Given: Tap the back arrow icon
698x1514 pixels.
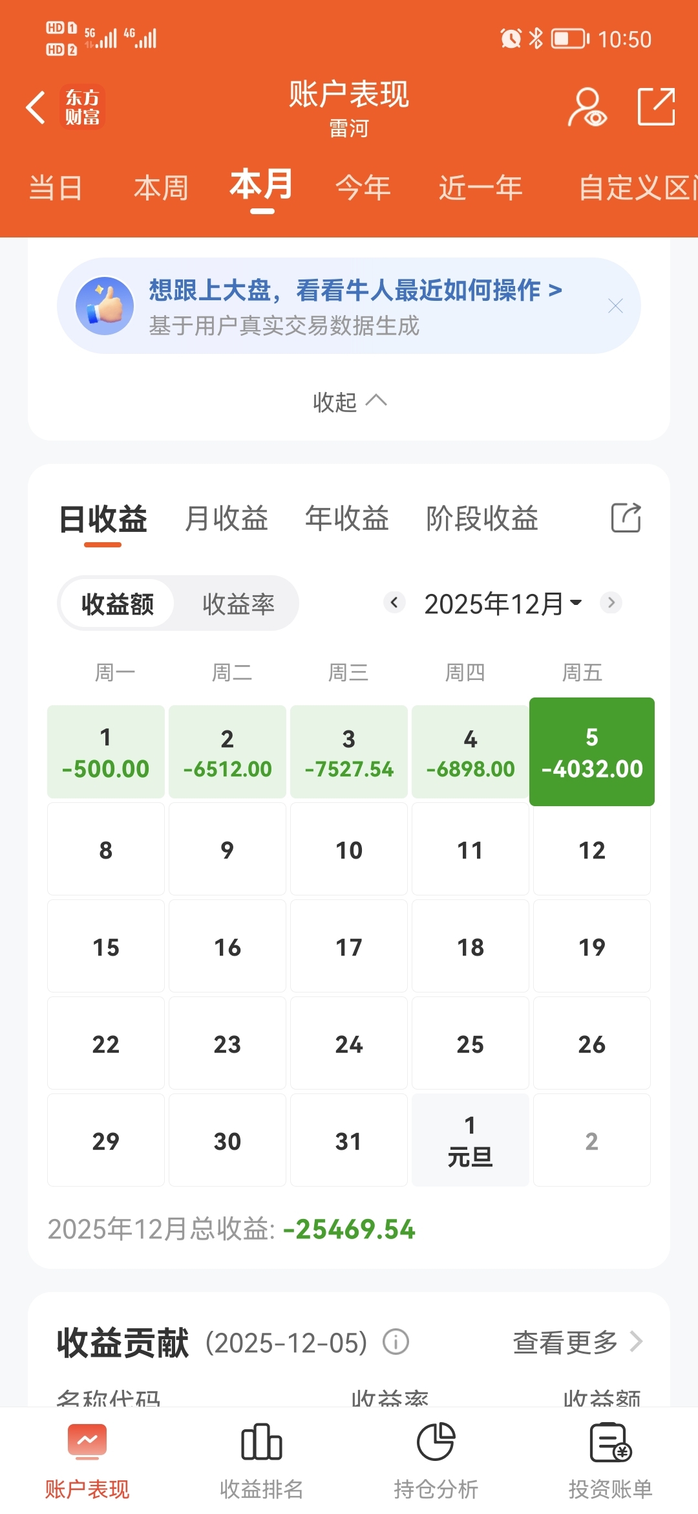Looking at the screenshot, I should pyautogui.click(x=36, y=107).
